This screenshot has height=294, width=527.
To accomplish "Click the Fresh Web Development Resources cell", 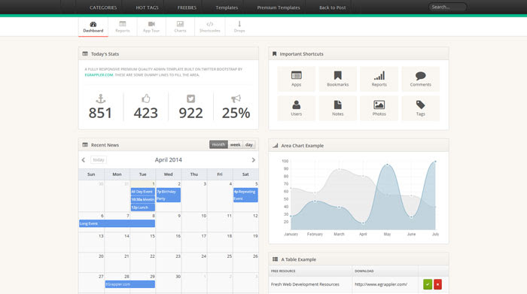I will 310,284.
